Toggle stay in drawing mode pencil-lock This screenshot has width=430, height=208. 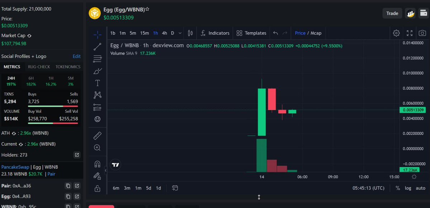coord(97,176)
